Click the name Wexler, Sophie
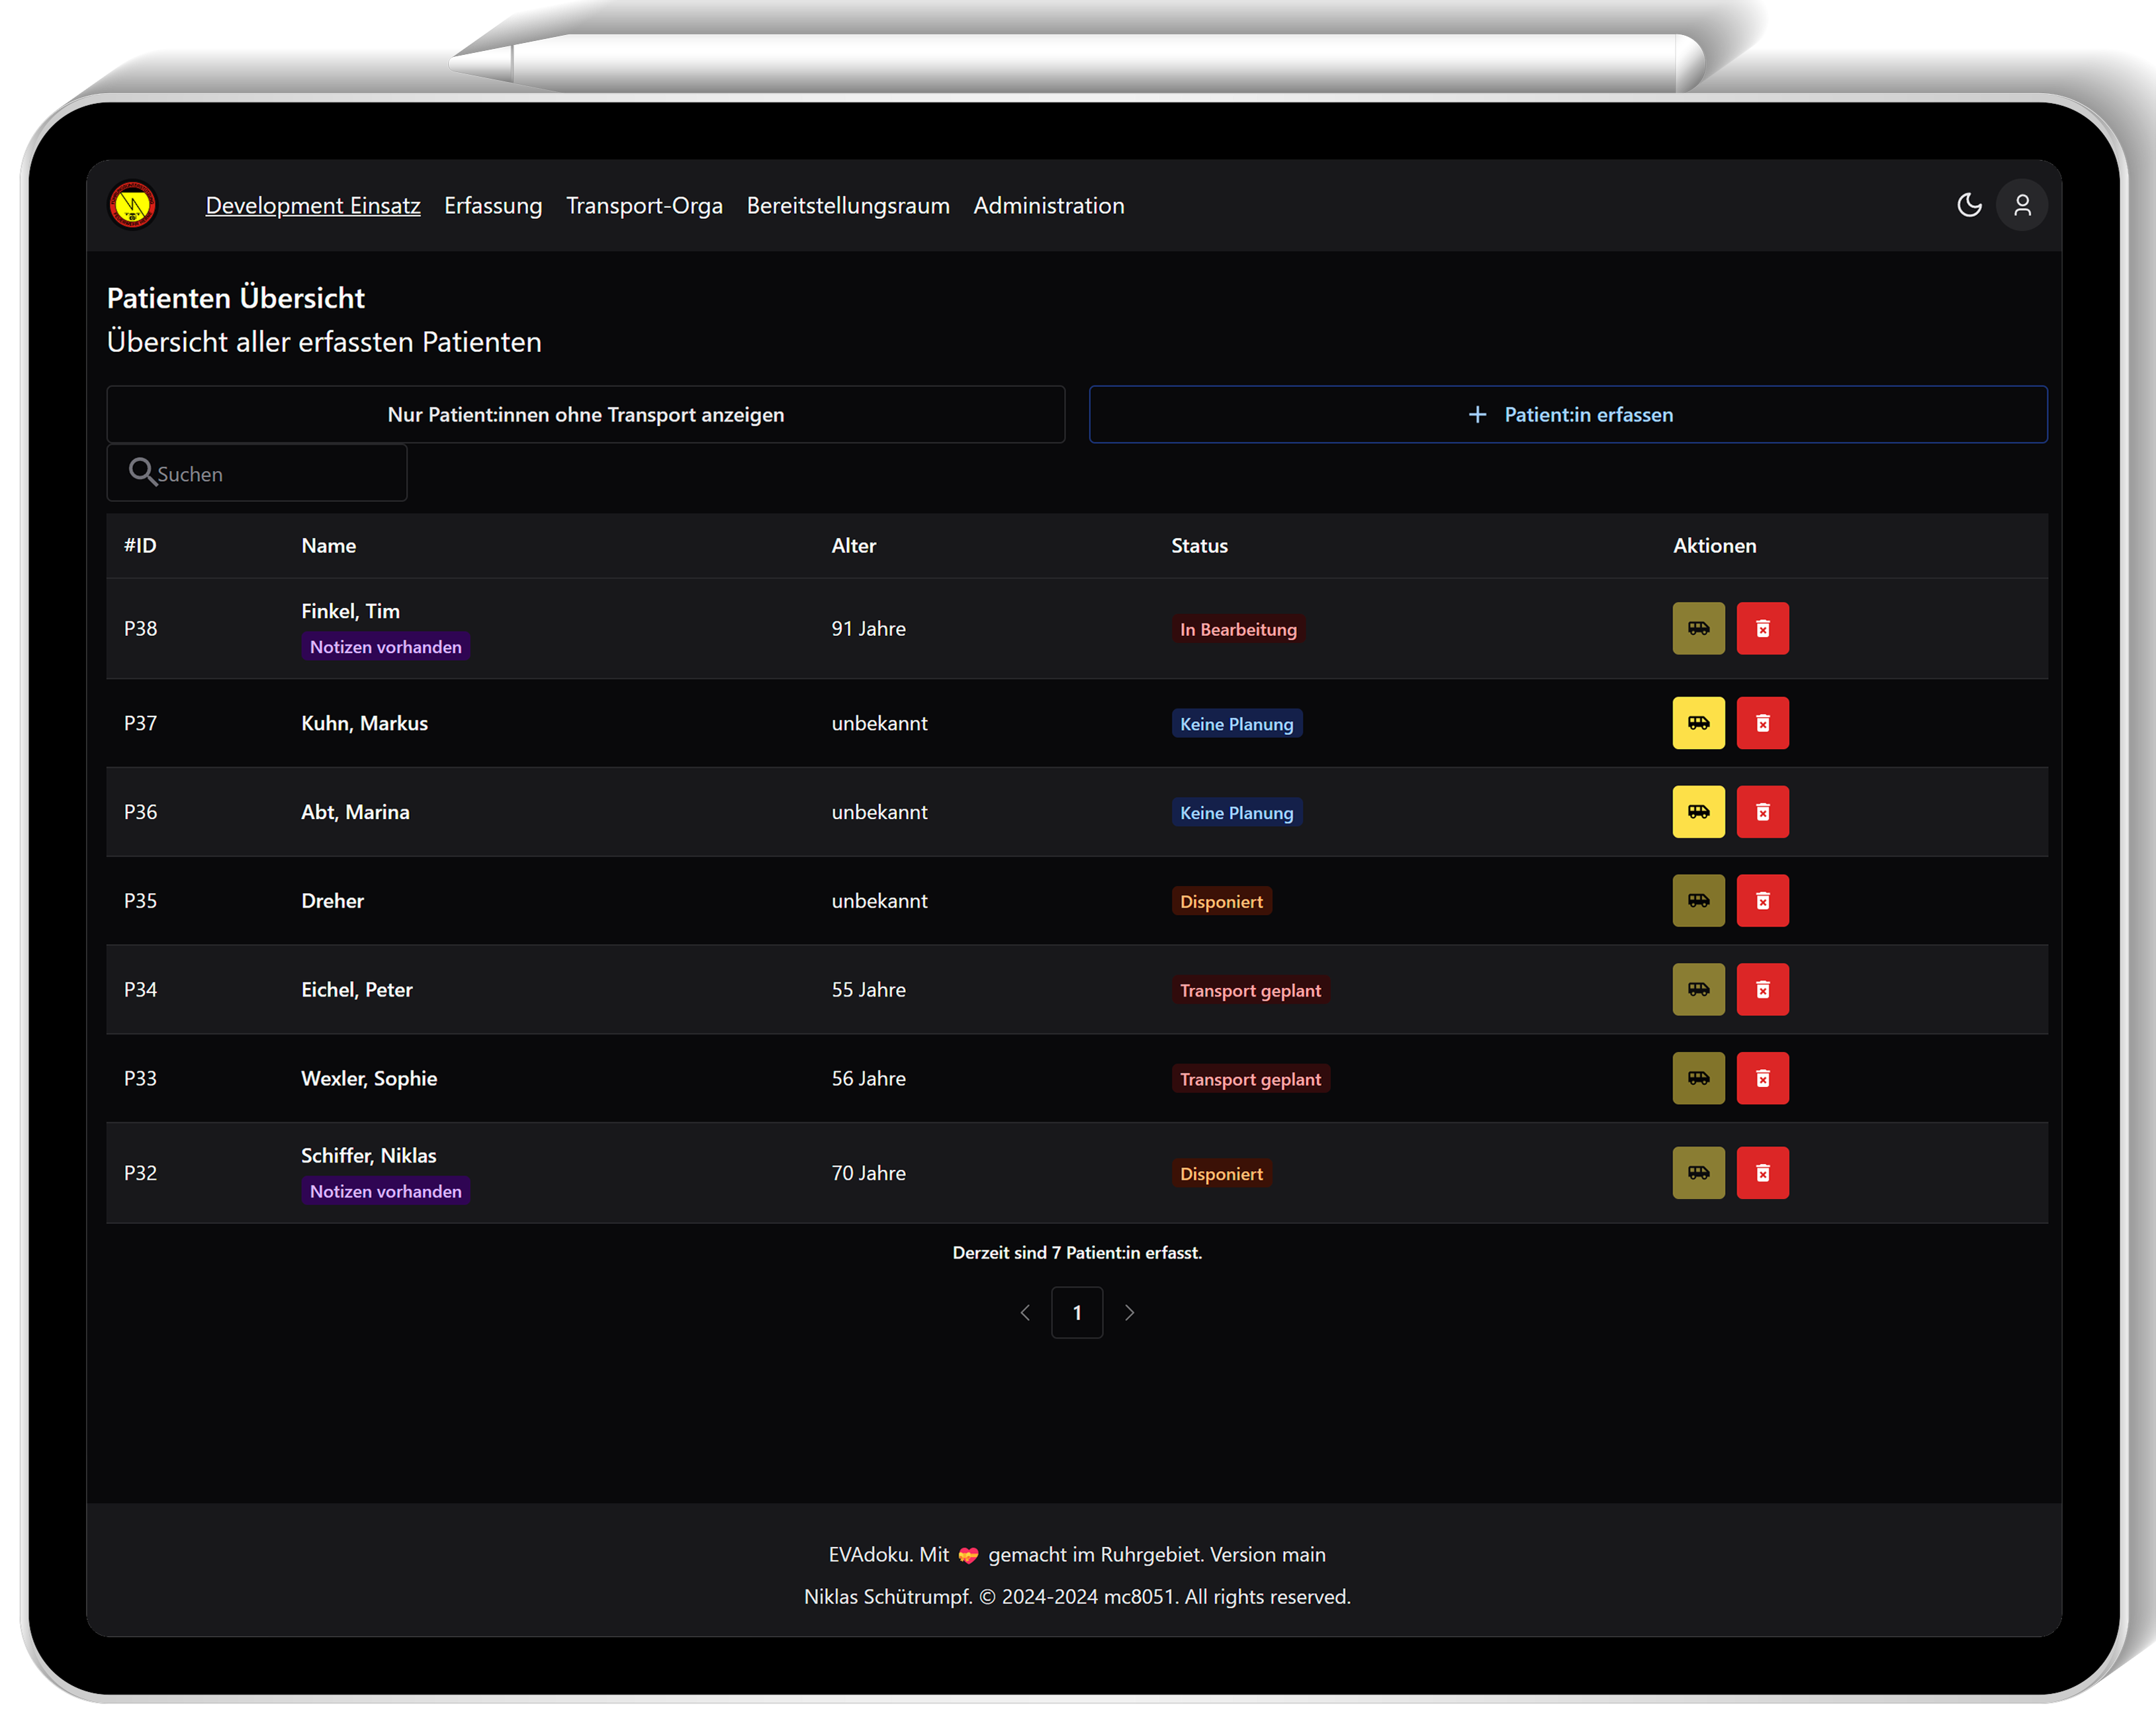 [369, 1078]
